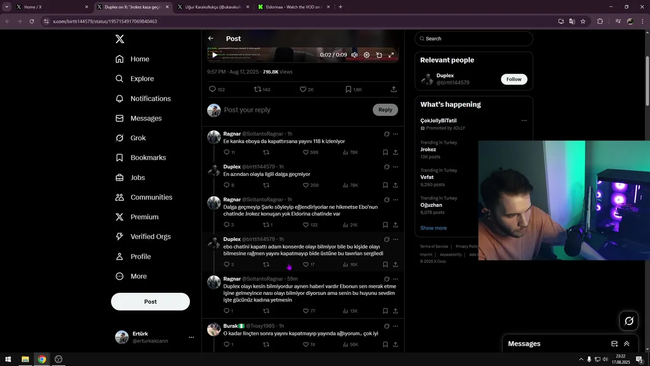Follow Duplex in Relevant people
650x366 pixels.
[514, 79]
